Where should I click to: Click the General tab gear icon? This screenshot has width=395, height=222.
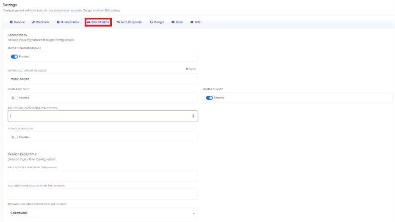(x=11, y=22)
